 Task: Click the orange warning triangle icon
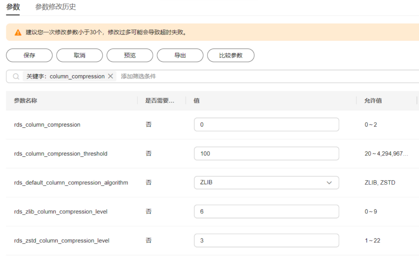(x=18, y=33)
